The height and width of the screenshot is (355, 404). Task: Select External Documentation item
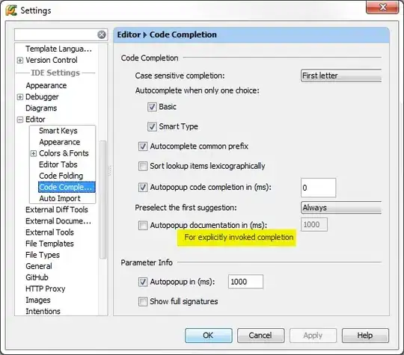point(58,221)
